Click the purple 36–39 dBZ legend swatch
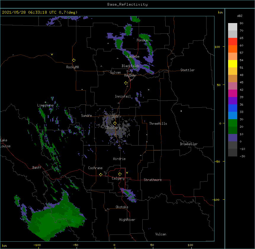Image resolution: width=255 pixels, height=249 pixels. pyautogui.click(x=233, y=101)
